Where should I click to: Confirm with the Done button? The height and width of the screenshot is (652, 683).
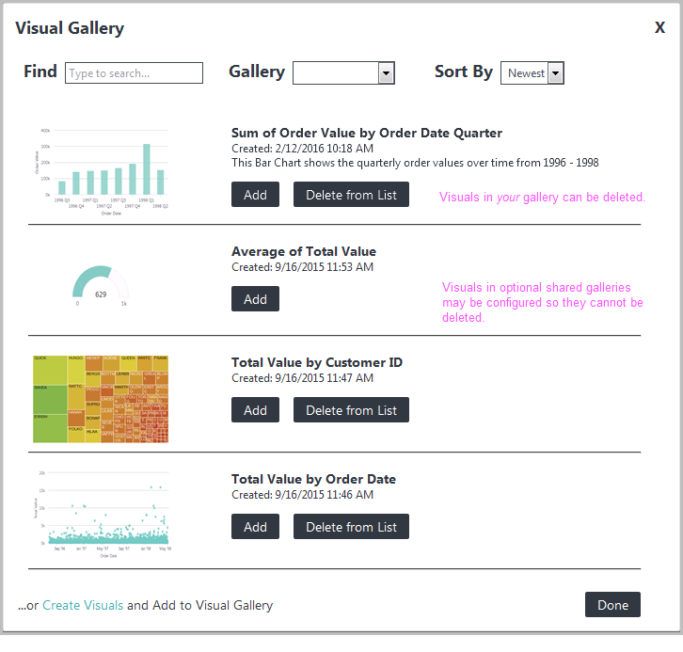click(x=612, y=605)
